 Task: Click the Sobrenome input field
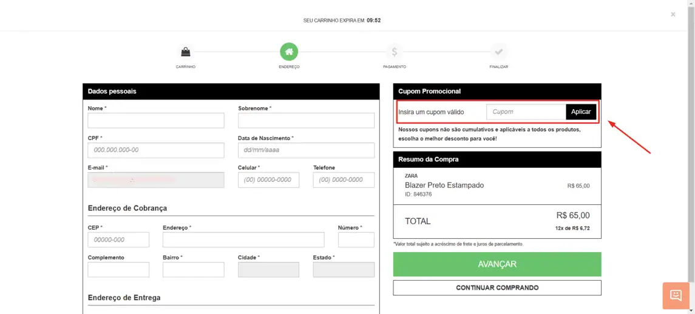tap(307, 121)
